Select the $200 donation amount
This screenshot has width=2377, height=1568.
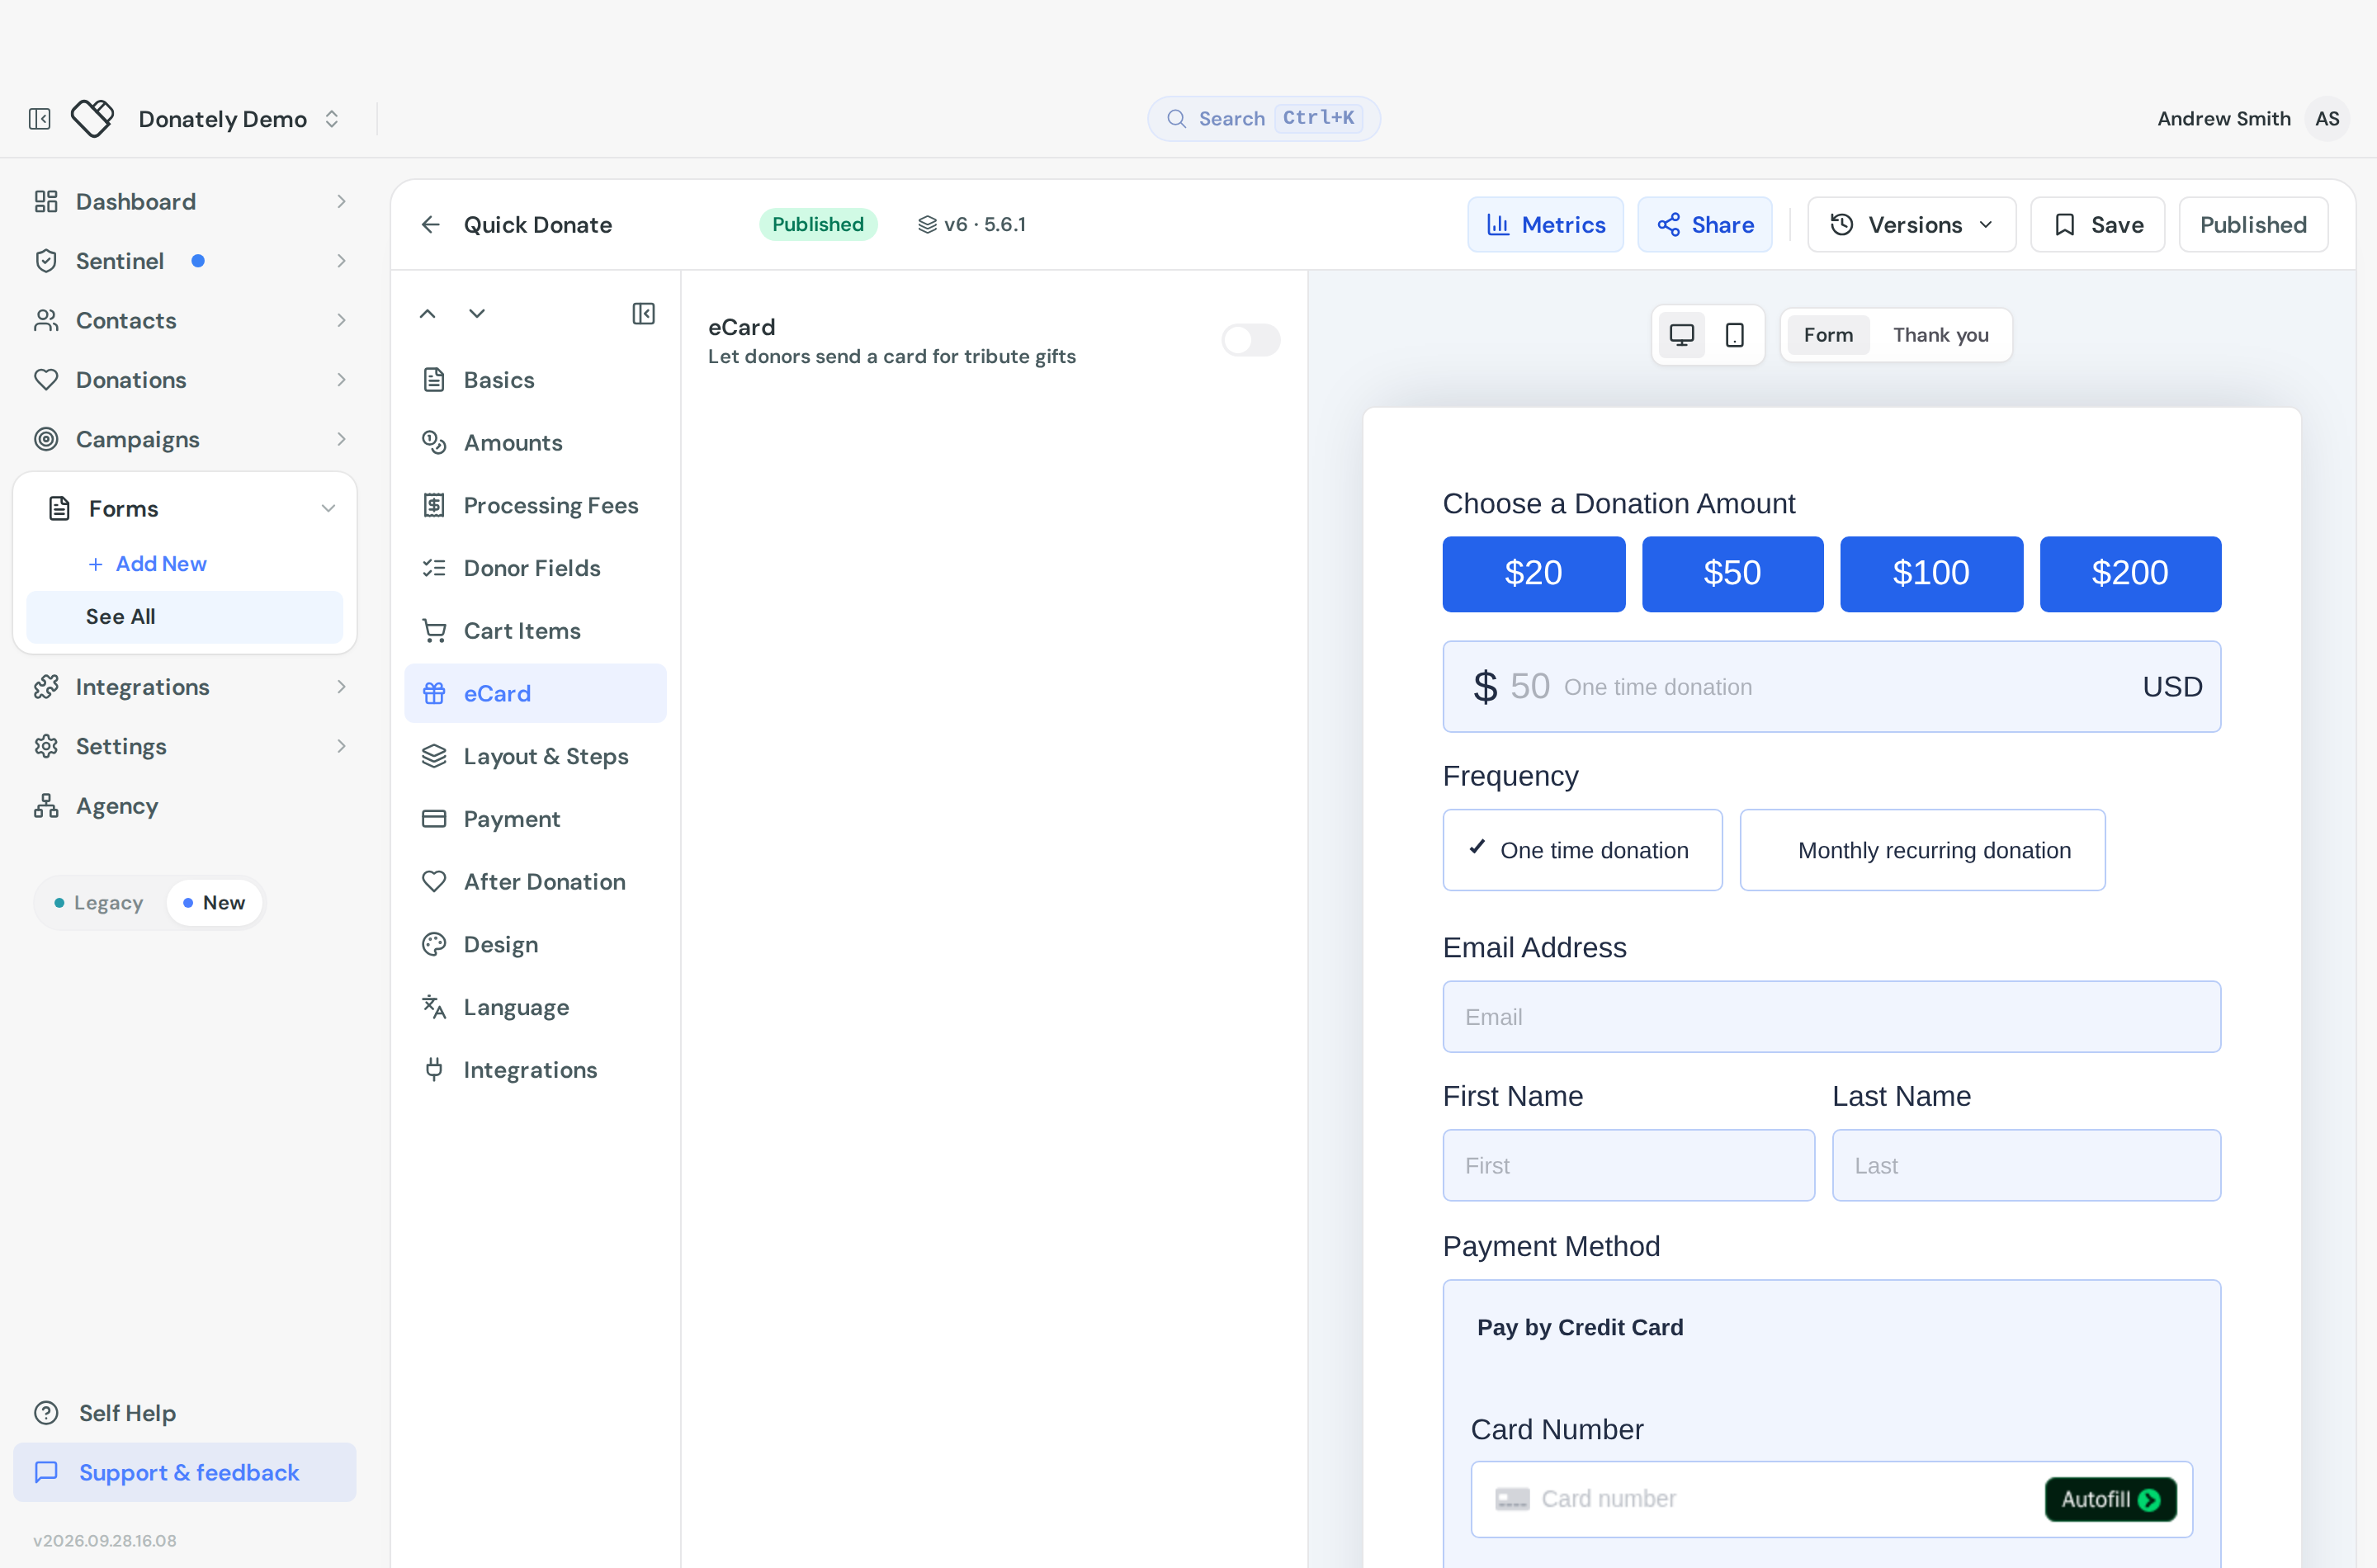(2130, 574)
